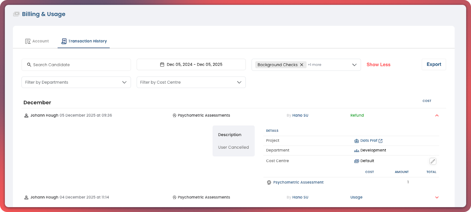471x212 pixels.
Task: Open the Psychometric Assessment item link
Action: point(298,182)
